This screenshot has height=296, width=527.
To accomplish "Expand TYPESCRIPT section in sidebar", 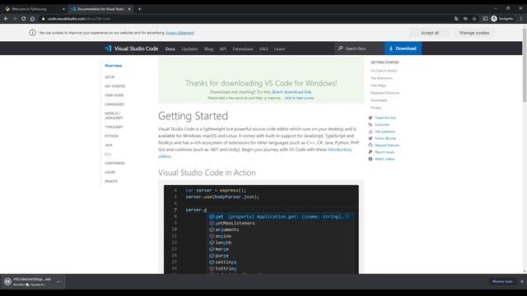I will coord(114,127).
